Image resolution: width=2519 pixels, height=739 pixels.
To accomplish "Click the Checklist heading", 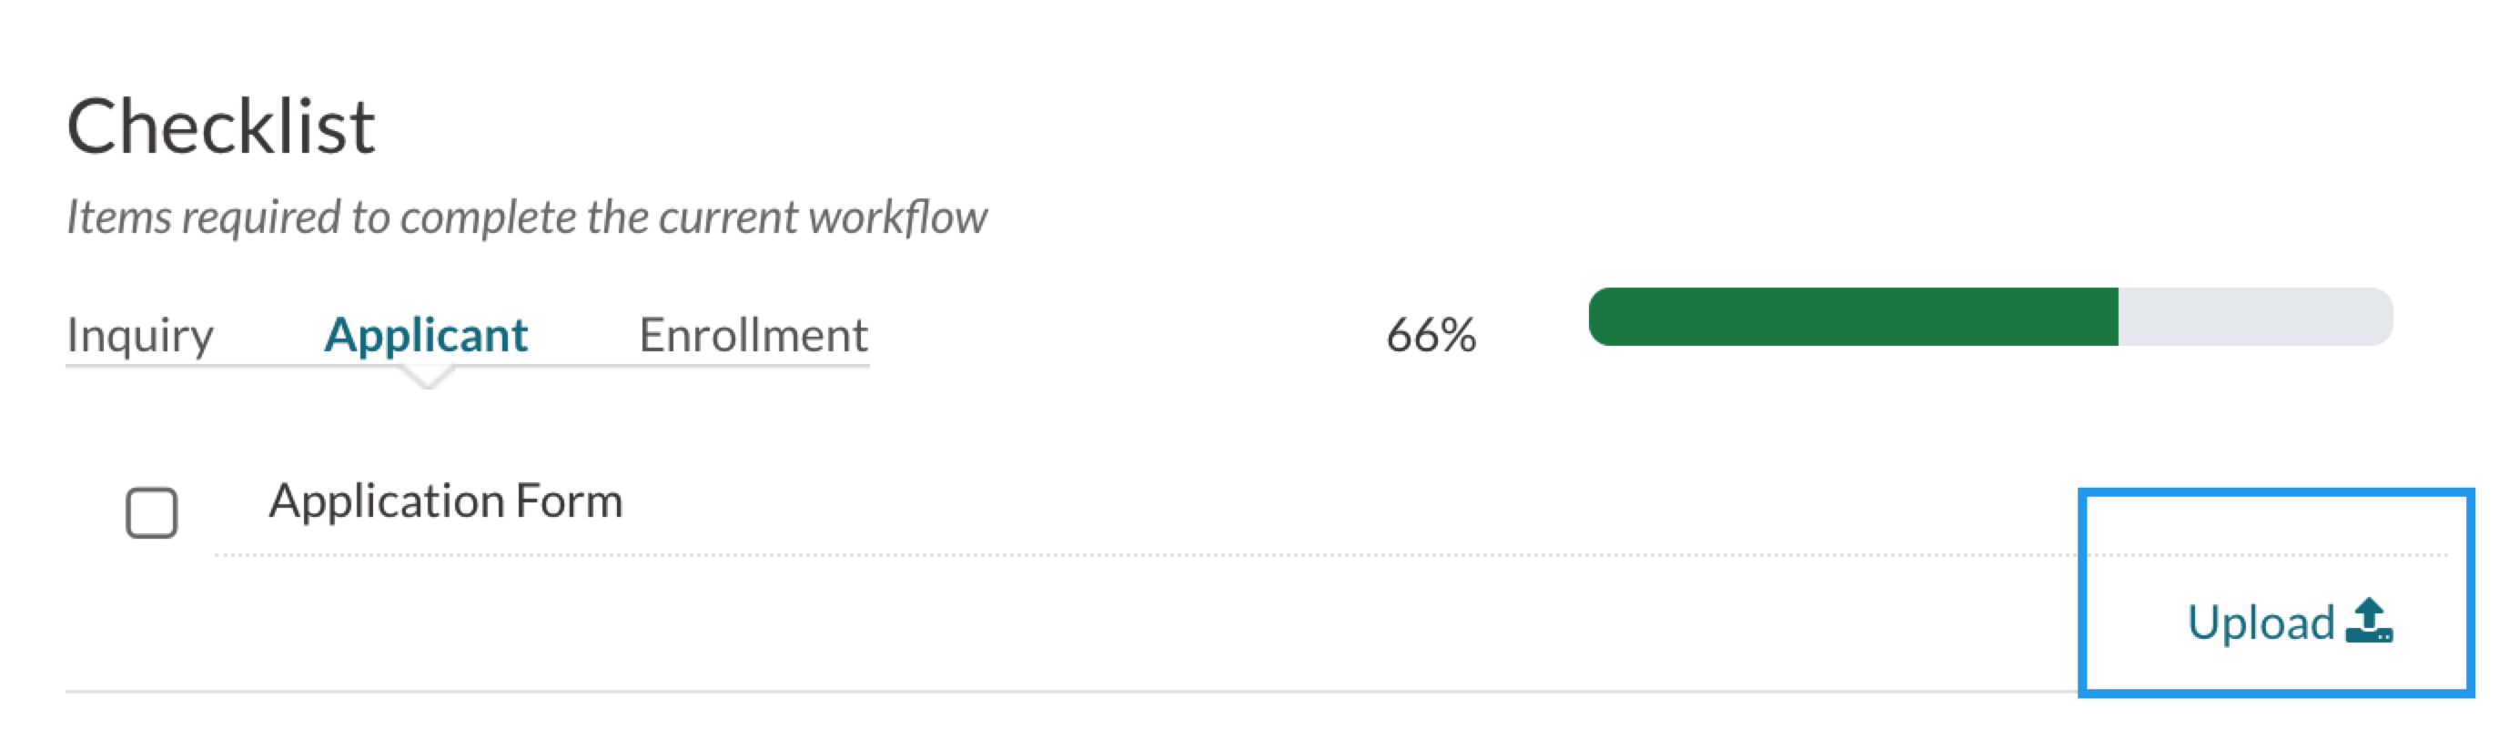I will point(221,127).
